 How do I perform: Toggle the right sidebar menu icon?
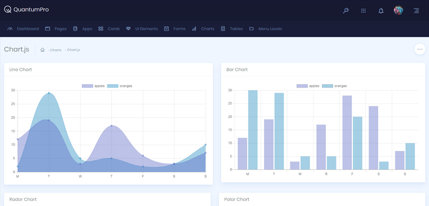(x=416, y=10)
